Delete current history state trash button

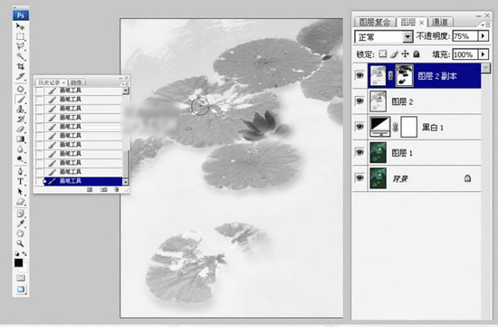coord(117,189)
